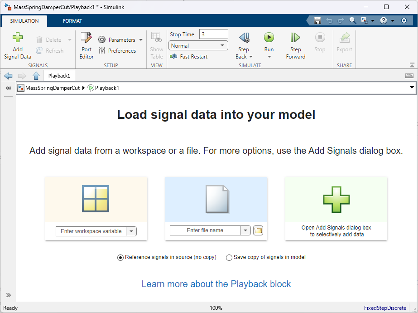This screenshot has height=313, width=418.
Task: Click the Stop Time input field
Action: click(x=213, y=34)
